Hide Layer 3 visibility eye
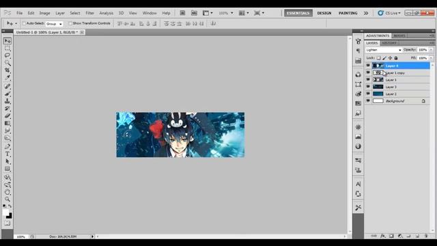Viewport: 437px width, 246px height. (368, 87)
